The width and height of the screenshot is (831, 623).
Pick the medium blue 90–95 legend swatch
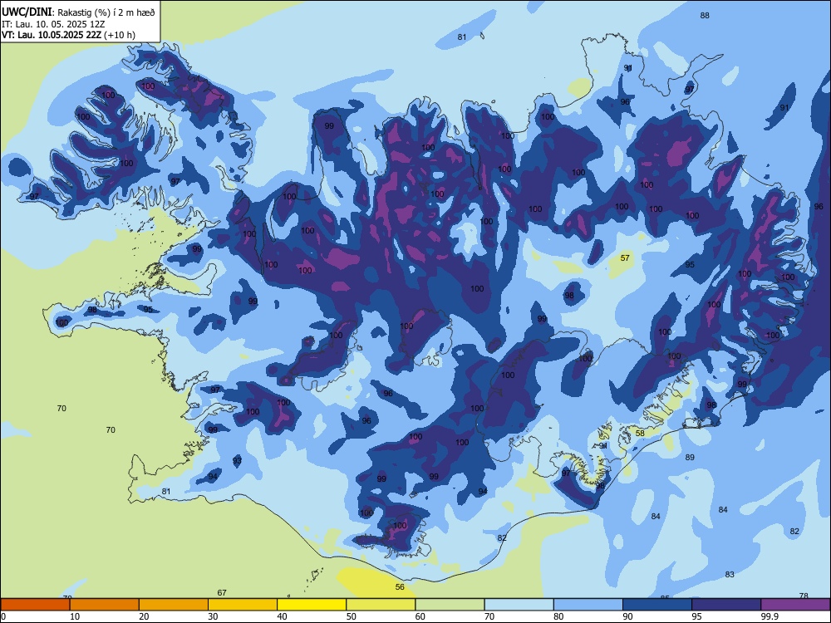point(657,605)
